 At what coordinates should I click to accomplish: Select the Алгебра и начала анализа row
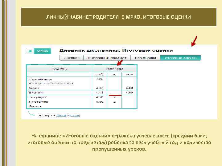point(82,83)
